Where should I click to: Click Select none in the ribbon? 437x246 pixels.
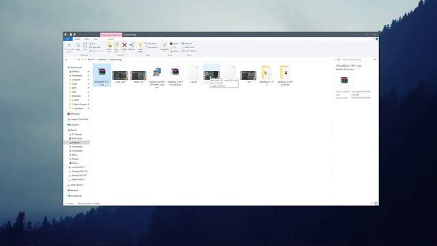[188, 47]
